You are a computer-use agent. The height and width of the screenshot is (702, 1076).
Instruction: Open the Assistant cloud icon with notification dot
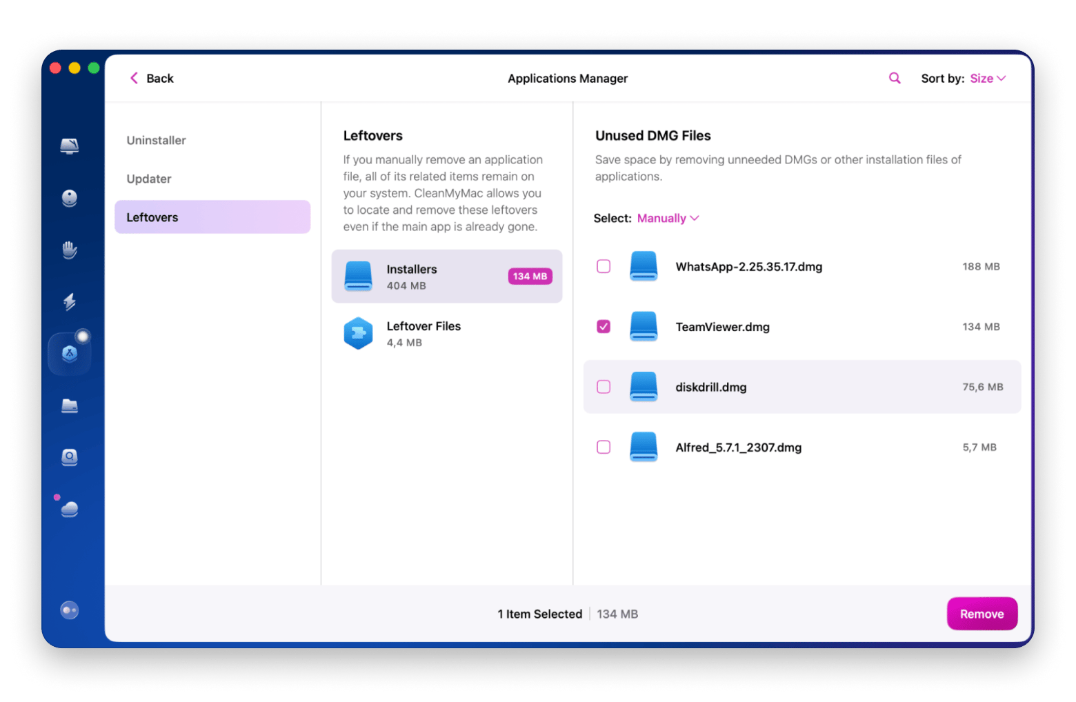pyautogui.click(x=69, y=508)
